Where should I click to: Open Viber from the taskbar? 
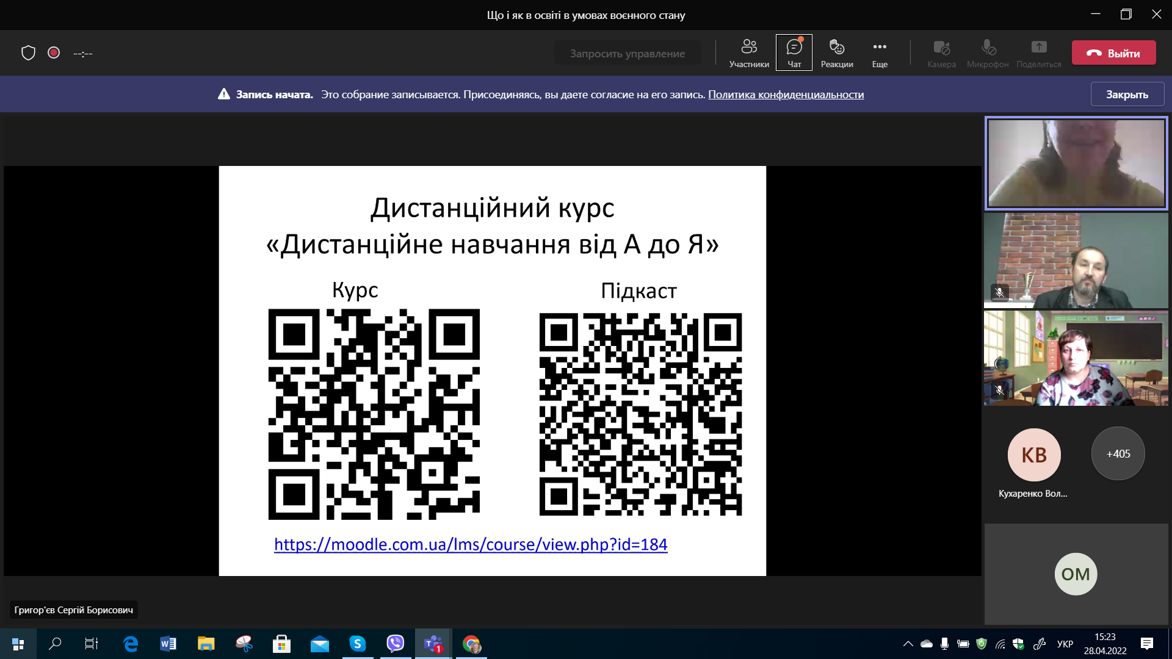tap(396, 644)
